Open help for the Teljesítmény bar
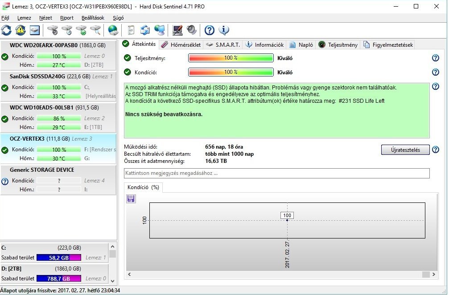 (x=435, y=58)
